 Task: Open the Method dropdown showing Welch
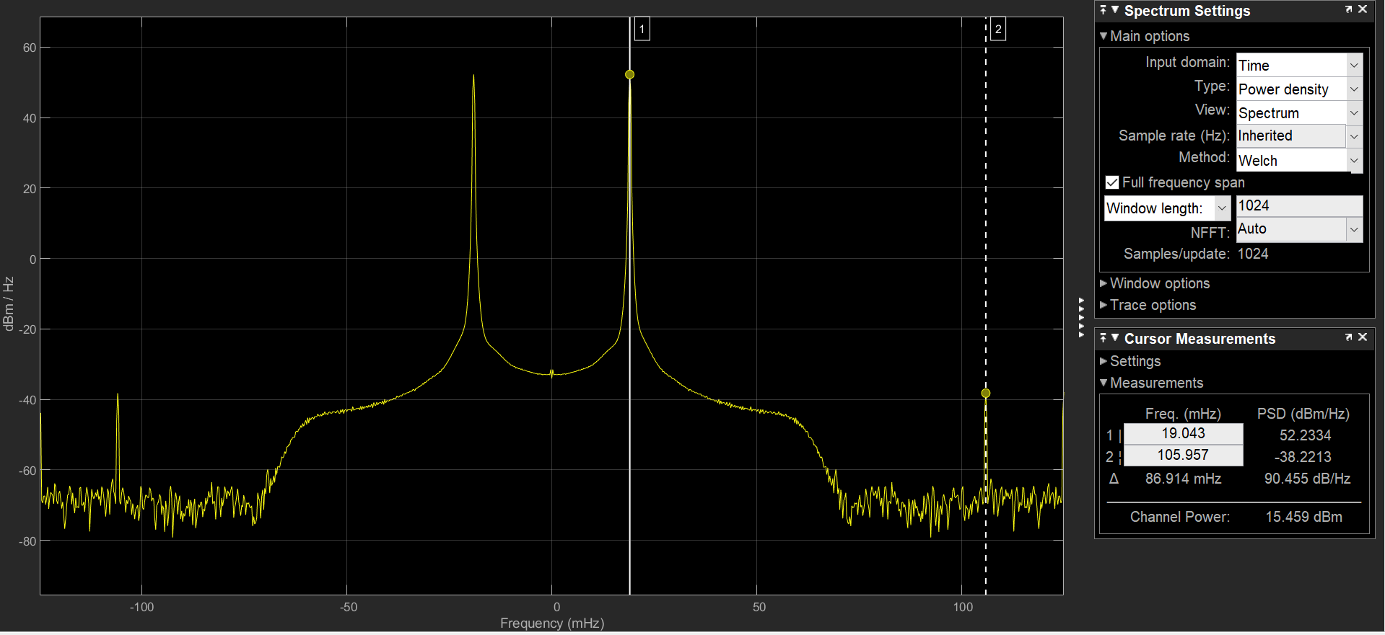point(1355,160)
